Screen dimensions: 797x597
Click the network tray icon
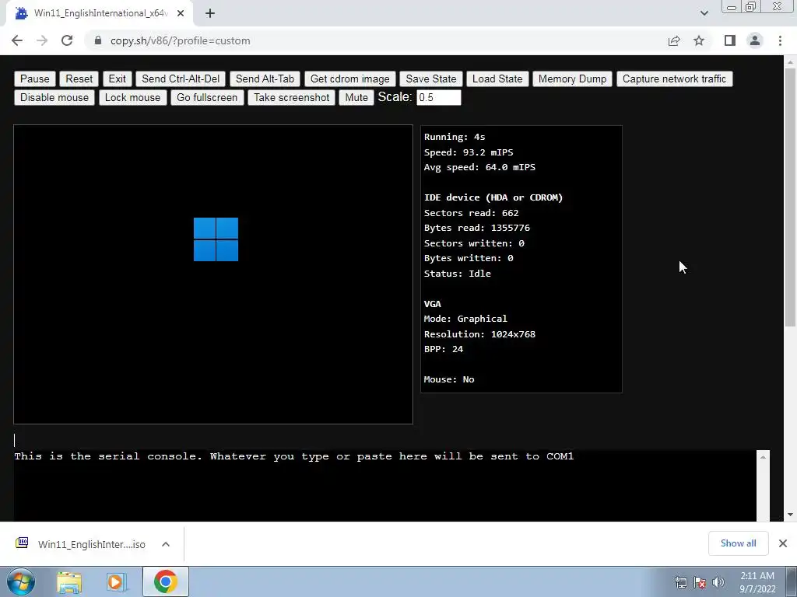pos(680,581)
